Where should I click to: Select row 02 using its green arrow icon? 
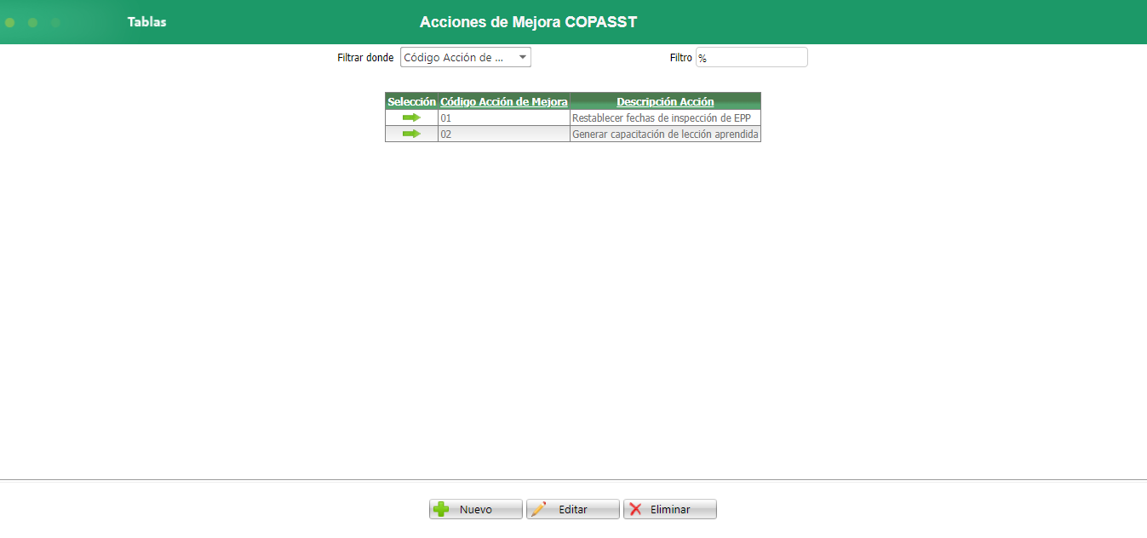tap(411, 134)
